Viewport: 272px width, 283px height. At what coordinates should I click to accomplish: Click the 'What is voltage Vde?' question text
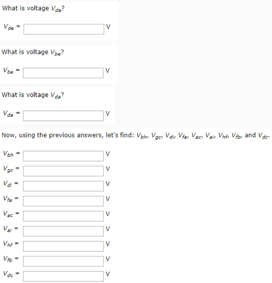click(33, 9)
